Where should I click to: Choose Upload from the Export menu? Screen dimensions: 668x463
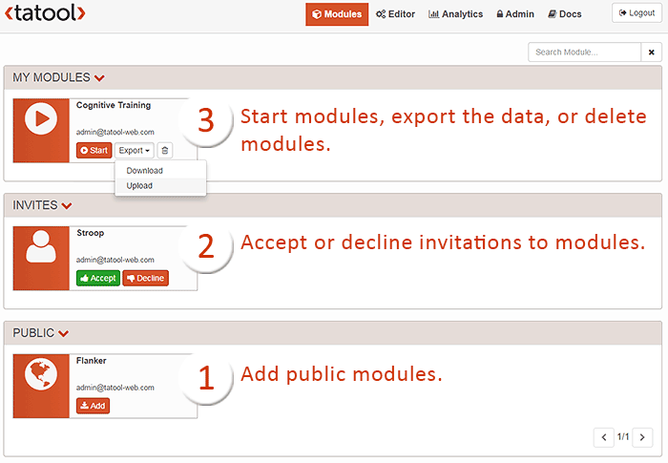coord(139,185)
